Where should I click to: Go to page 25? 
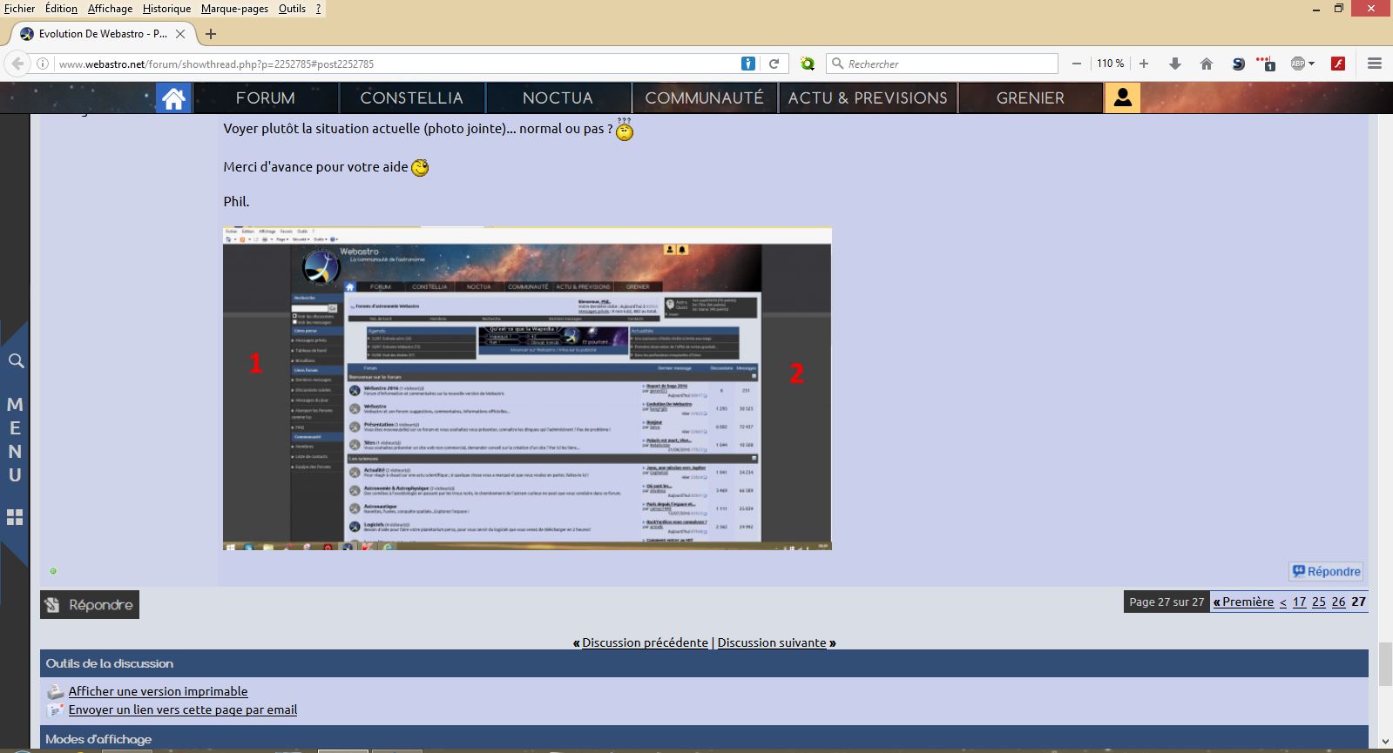pos(1319,602)
